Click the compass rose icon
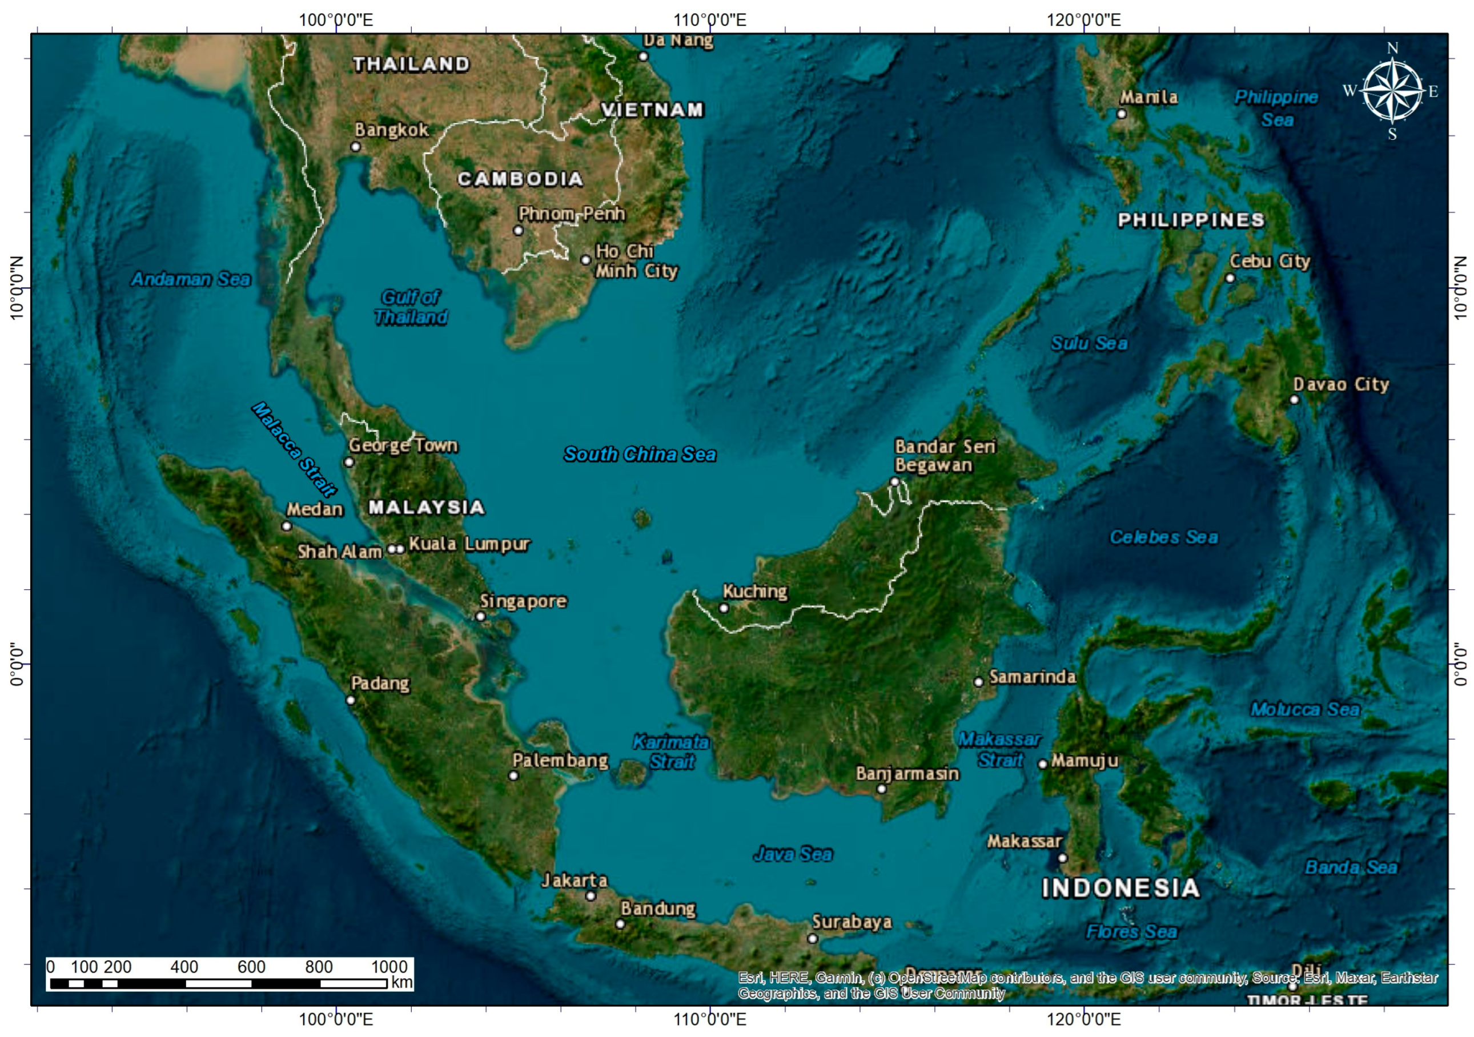The height and width of the screenshot is (1037, 1474). click(1391, 91)
